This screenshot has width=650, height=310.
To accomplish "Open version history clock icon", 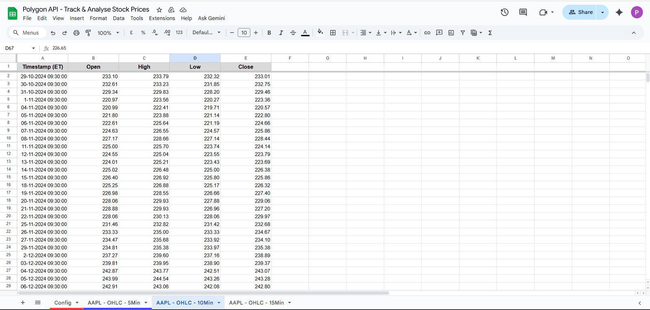I will 505,12.
